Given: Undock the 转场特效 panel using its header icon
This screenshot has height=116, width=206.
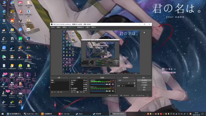Looking at the screenshot, I should tap(135, 78).
